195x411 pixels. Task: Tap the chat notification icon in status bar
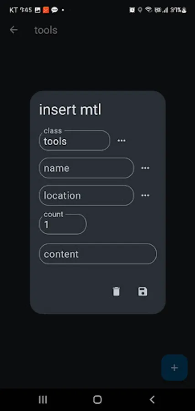click(54, 10)
